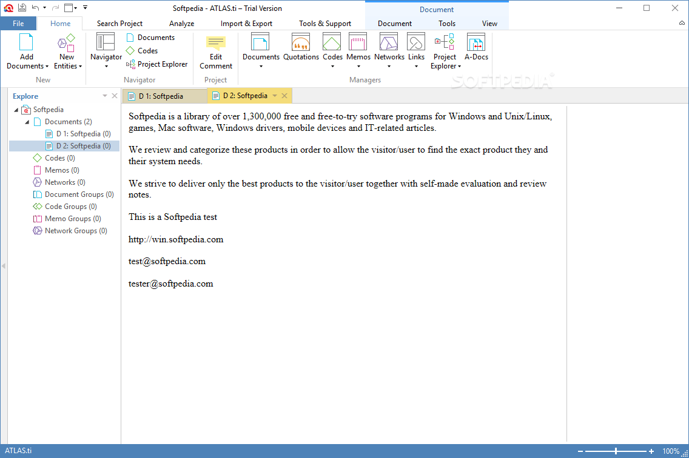Open the A-Docs manager
This screenshot has height=458, width=689.
click(476, 47)
